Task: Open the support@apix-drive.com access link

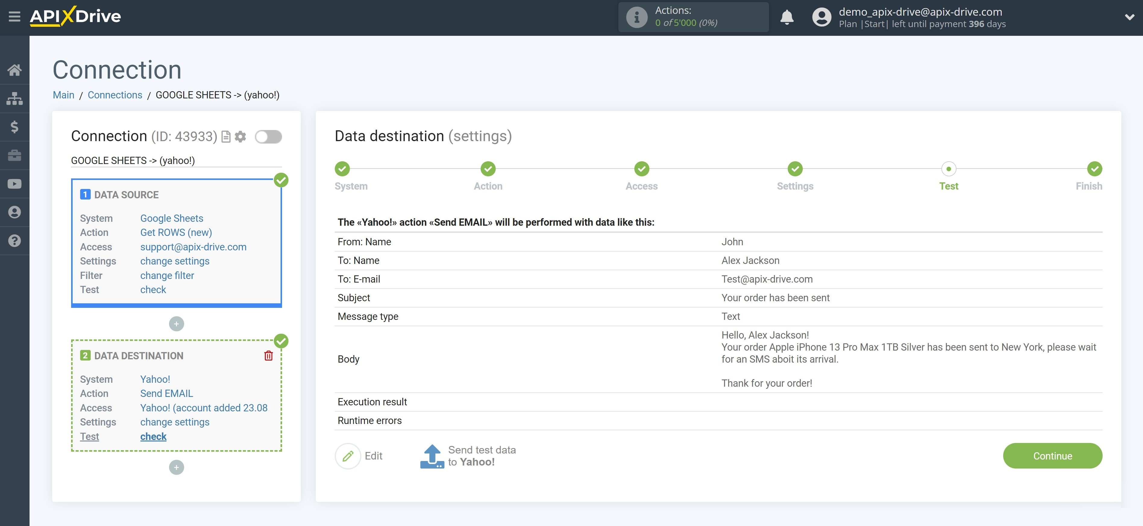Action: 193,247
